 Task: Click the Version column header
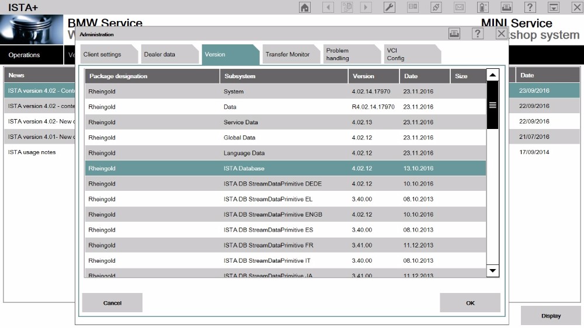(x=373, y=76)
